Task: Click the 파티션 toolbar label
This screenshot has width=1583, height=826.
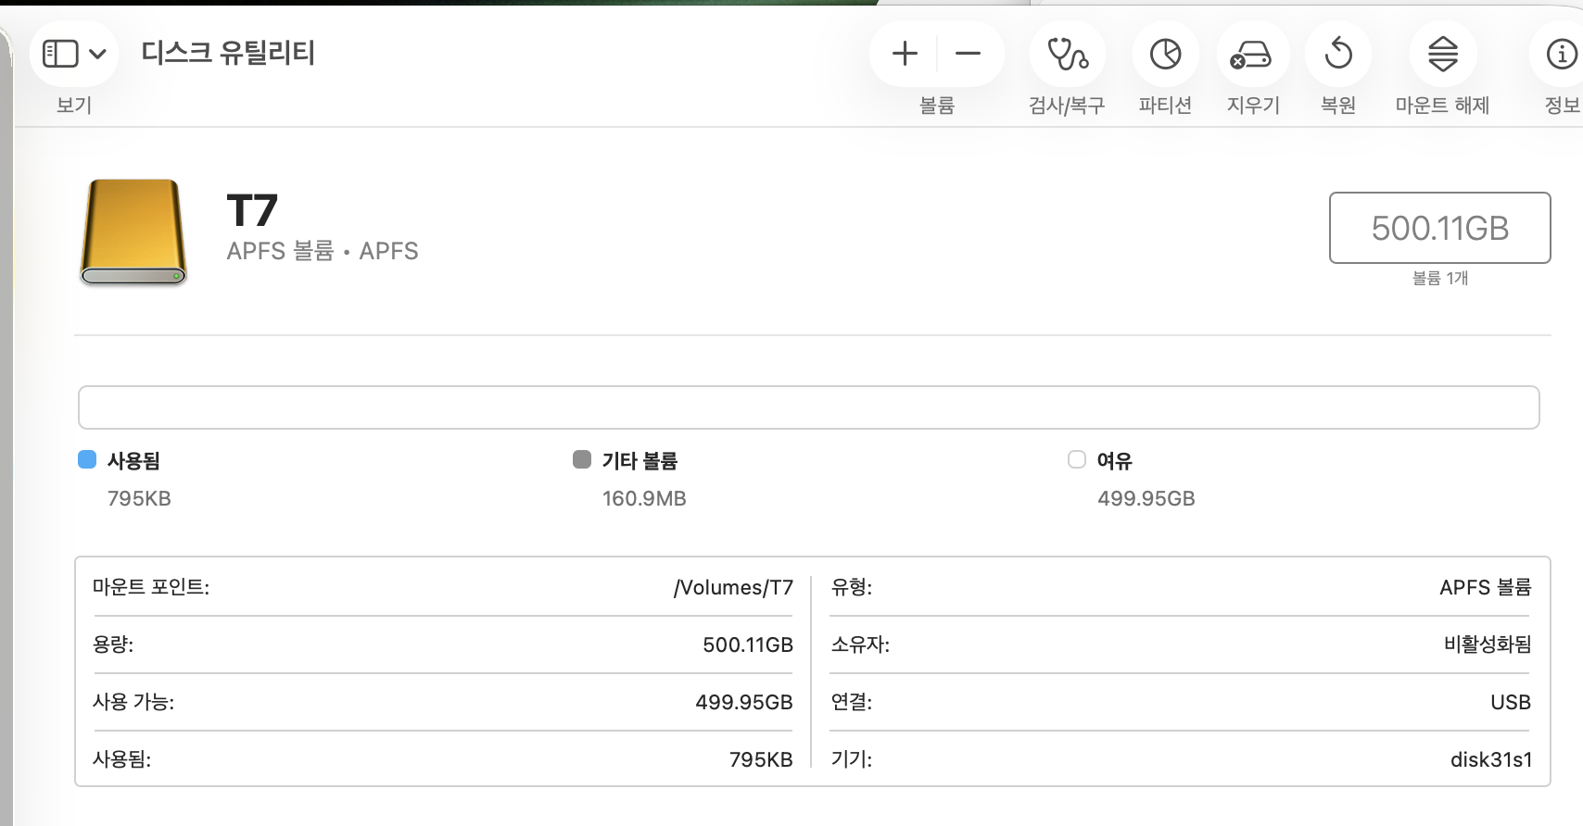Action: pyautogui.click(x=1165, y=105)
